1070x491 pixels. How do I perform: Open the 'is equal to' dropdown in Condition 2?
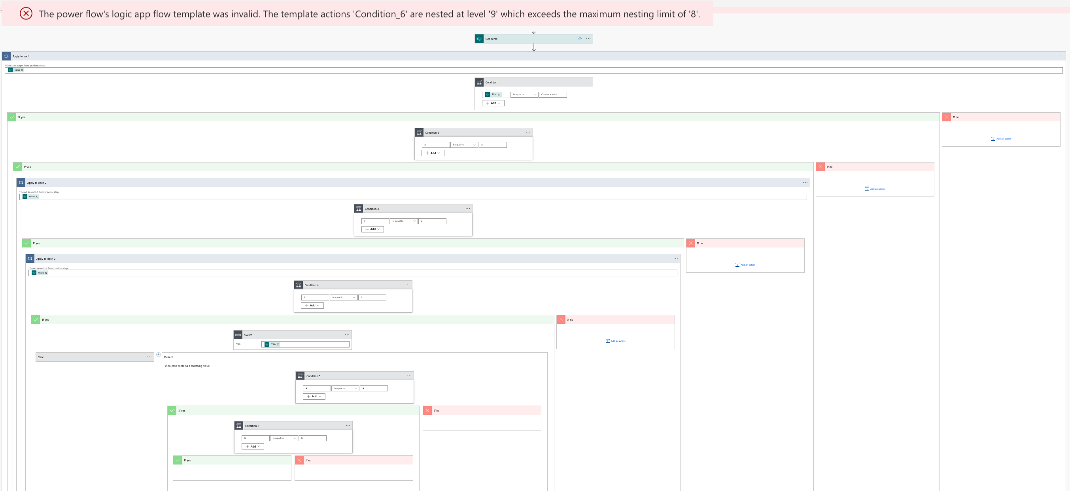pyautogui.click(x=464, y=145)
